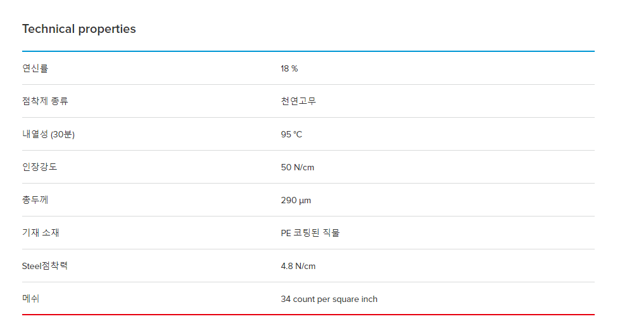The image size is (627, 333).
Task: Select the 연신률 property label
Action: click(x=35, y=68)
